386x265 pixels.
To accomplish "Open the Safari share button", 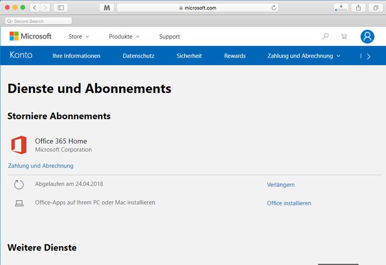I will pos(358,8).
